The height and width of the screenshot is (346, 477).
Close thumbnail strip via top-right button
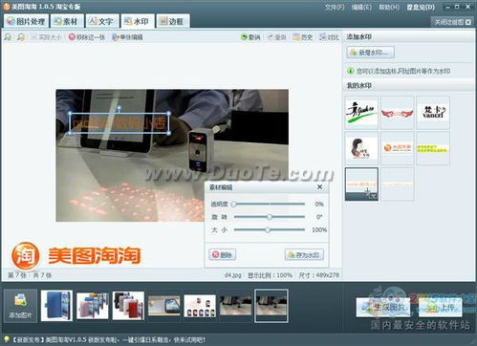tap(453, 22)
